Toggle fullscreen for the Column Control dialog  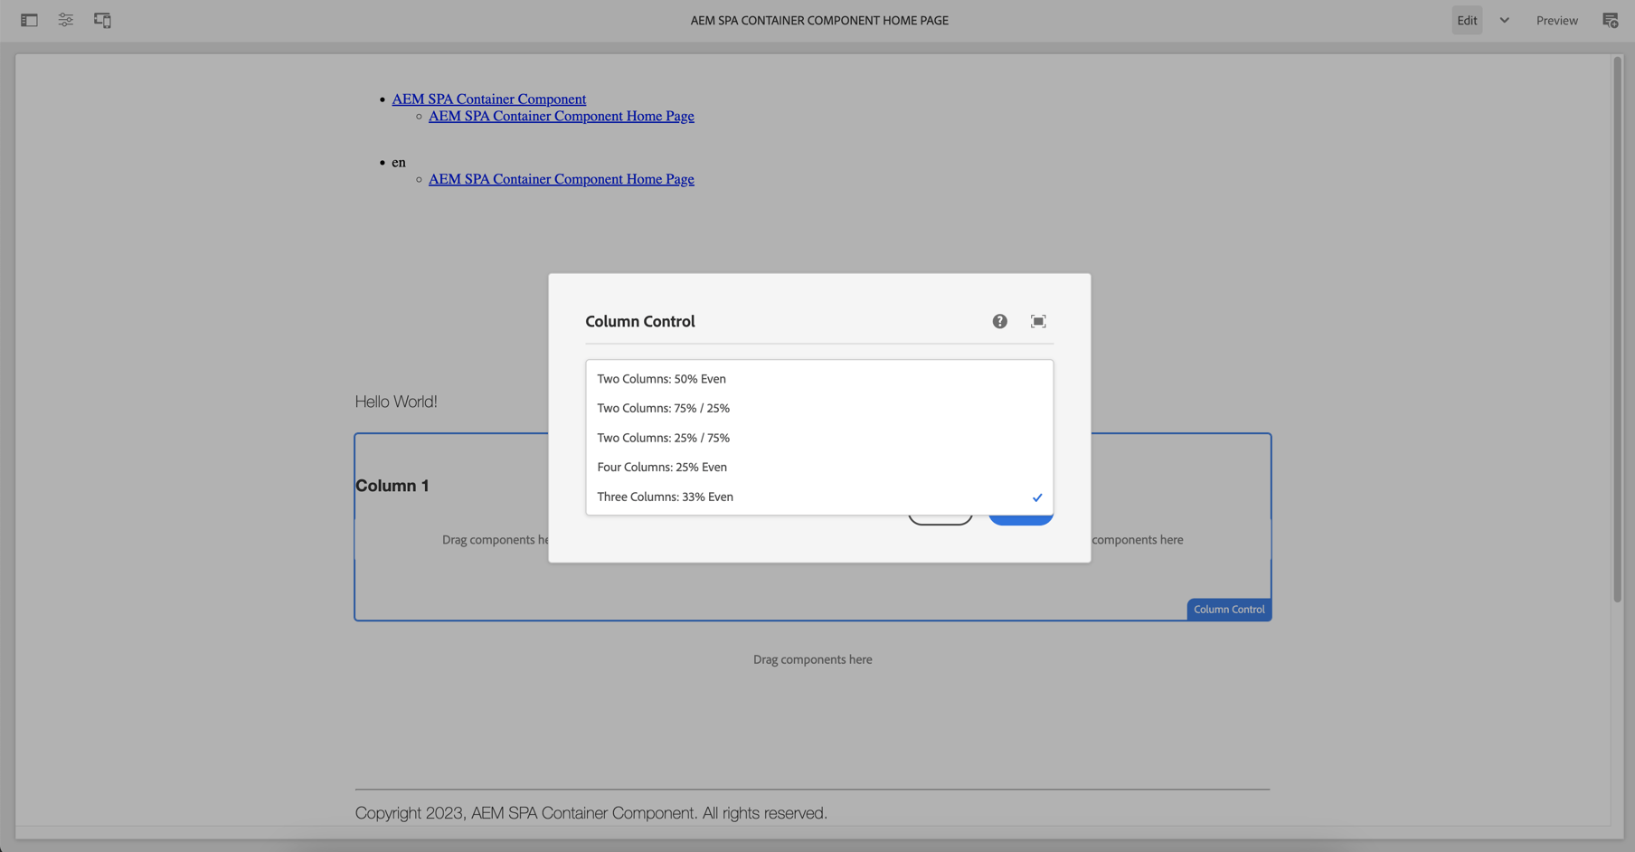1037,321
